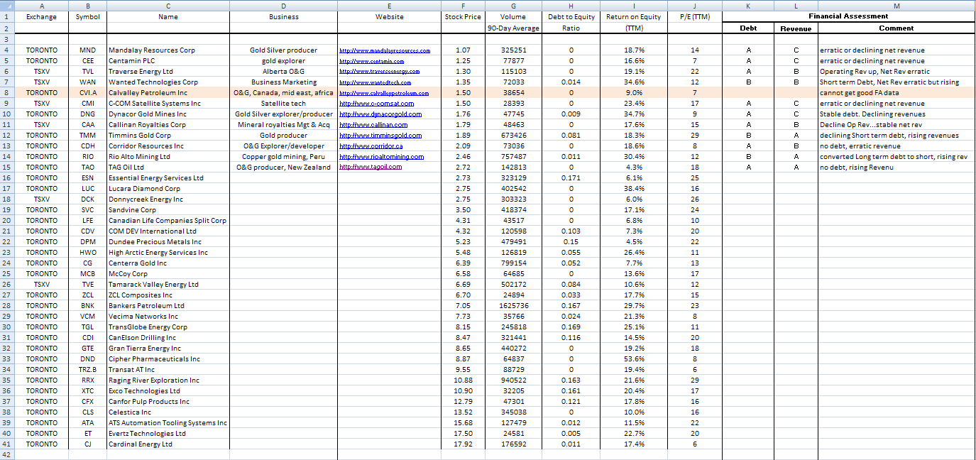This screenshot has width=976, height=460.
Task: Visit the timminsgold.com link
Action: (x=380, y=136)
